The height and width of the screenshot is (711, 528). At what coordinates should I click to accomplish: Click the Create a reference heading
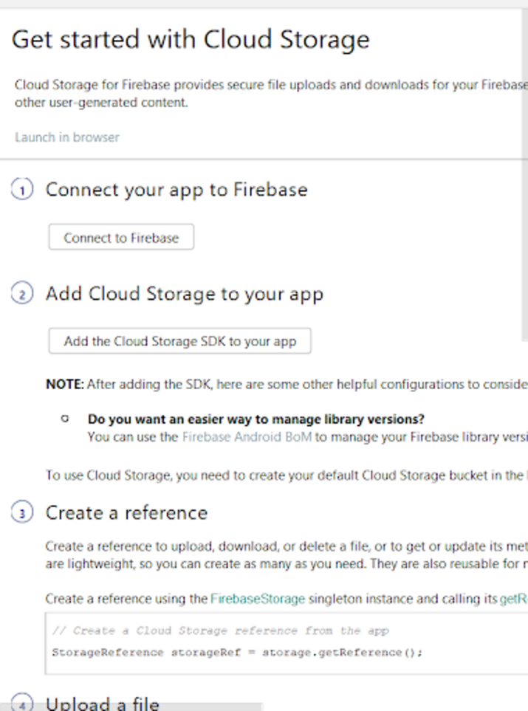point(126,512)
